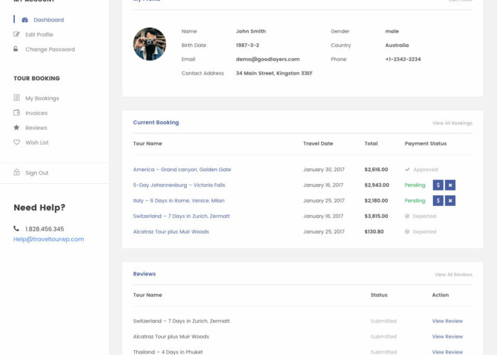Click the Wish List heart icon
The image size is (497, 355).
tap(17, 142)
